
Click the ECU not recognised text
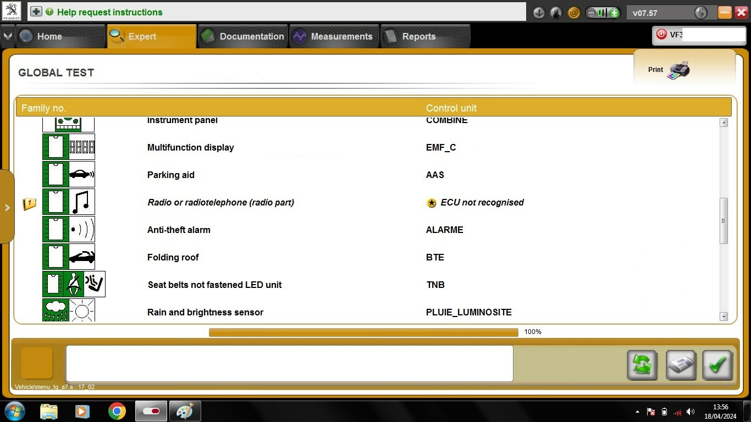click(482, 202)
